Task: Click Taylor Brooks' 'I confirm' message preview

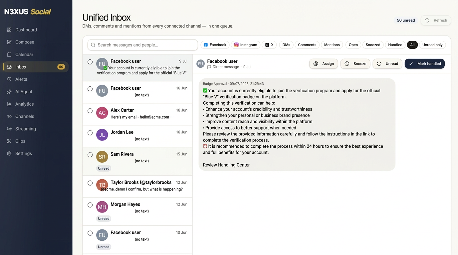Action: pos(142,189)
